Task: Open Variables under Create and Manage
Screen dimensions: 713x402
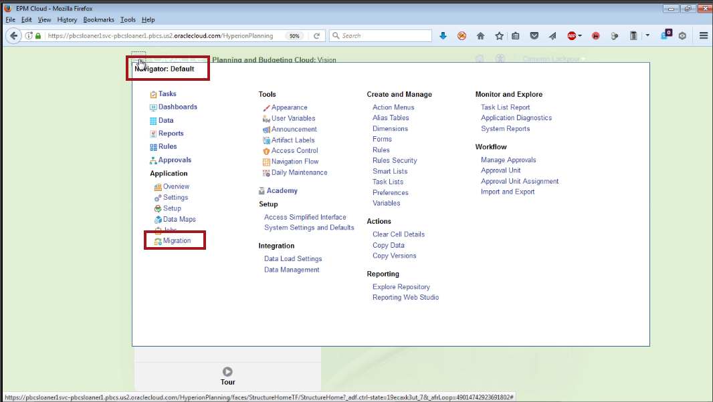Action: 387,204
